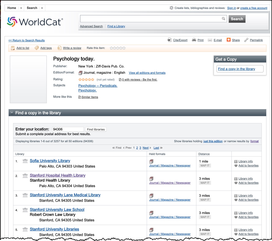This screenshot has height=241, width=272.
Task: Click info icon in Stanford Law School row
Action: (236, 213)
